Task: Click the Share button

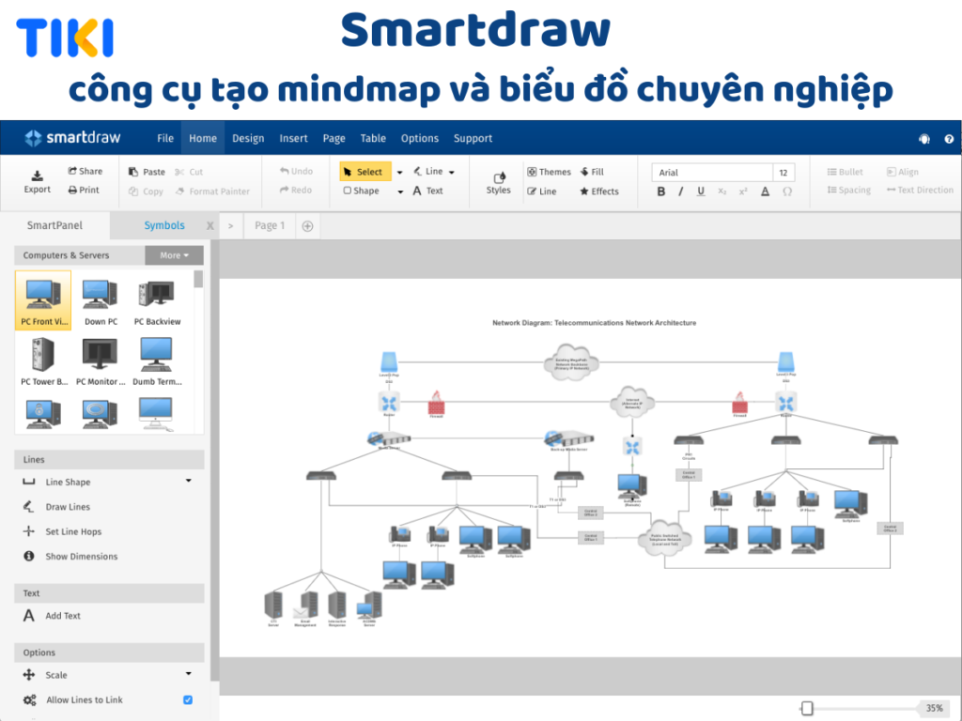Action: tap(86, 171)
